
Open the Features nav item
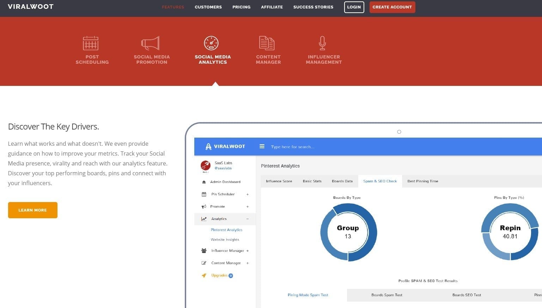[x=173, y=7]
